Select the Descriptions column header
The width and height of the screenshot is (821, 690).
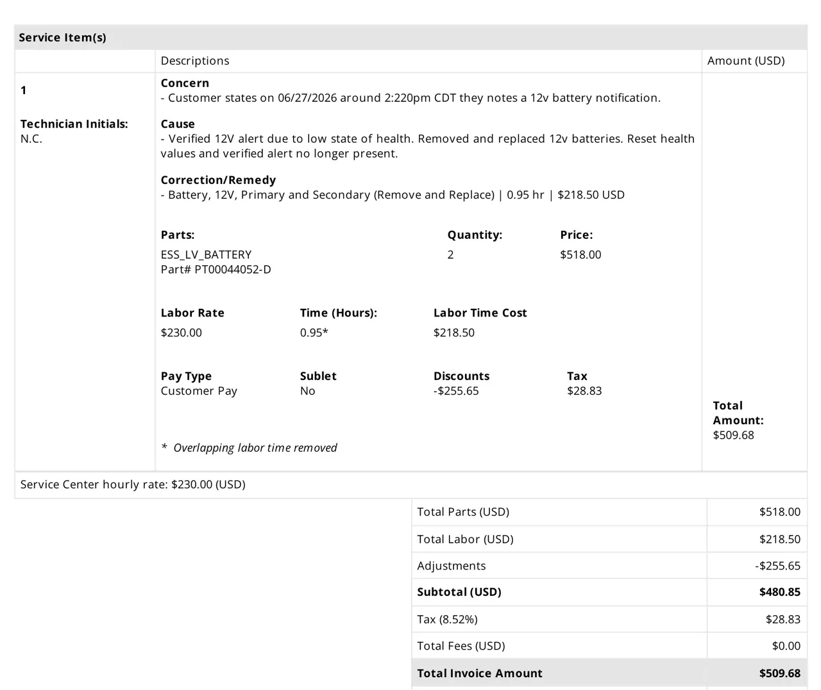tap(195, 61)
